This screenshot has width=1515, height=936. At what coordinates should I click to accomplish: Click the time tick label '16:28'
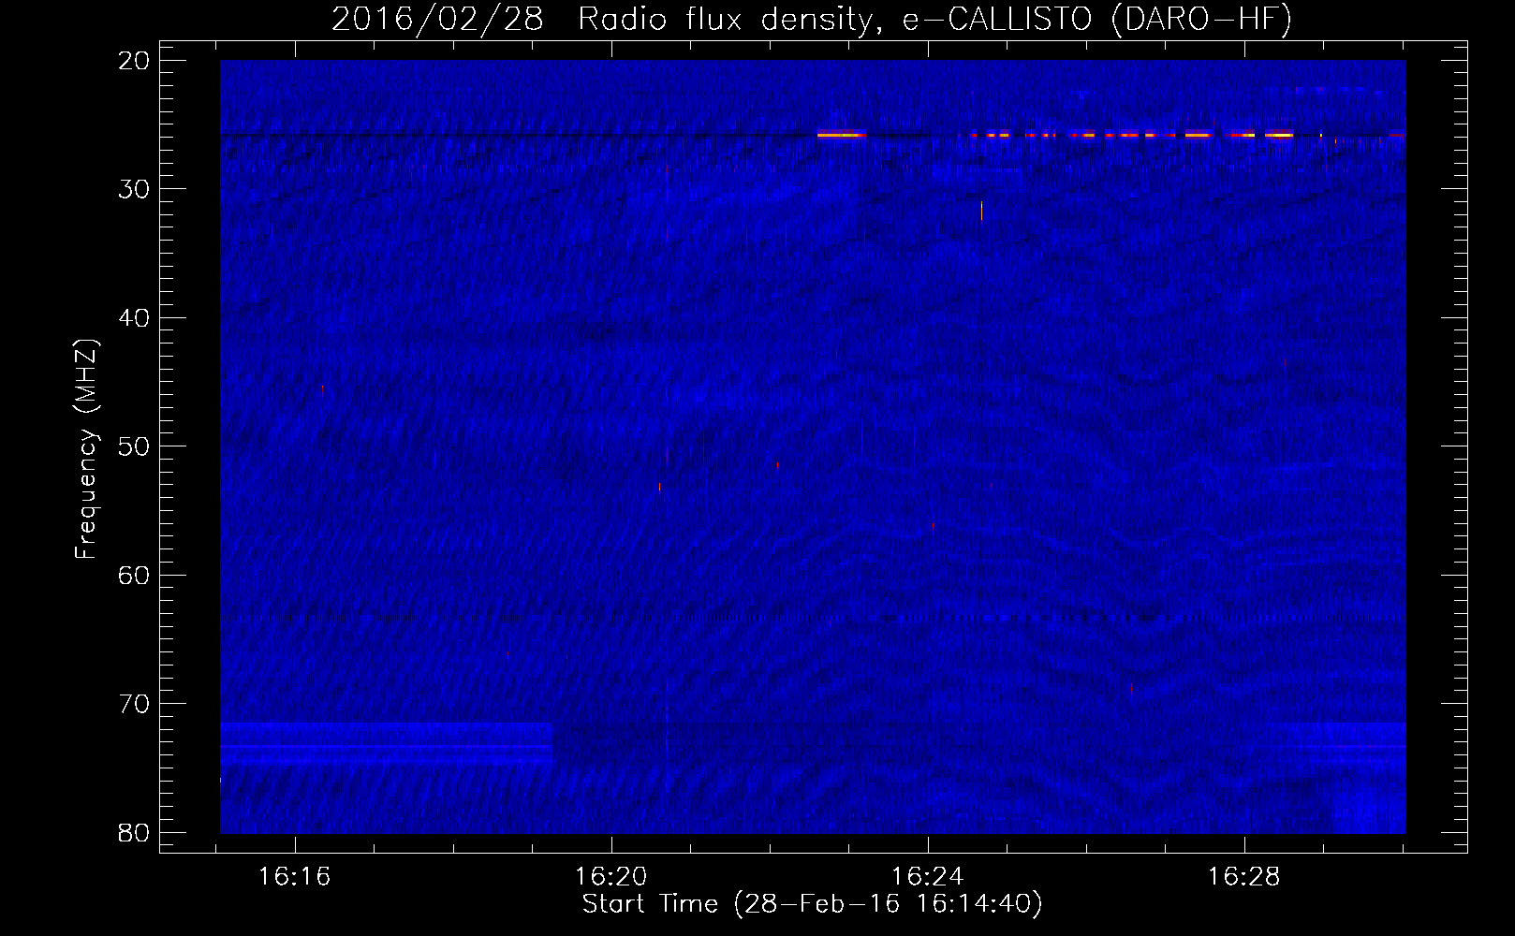(1243, 877)
